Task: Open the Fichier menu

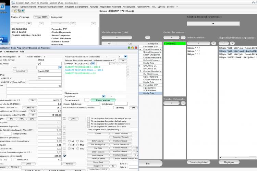Action: tap(15, 7)
